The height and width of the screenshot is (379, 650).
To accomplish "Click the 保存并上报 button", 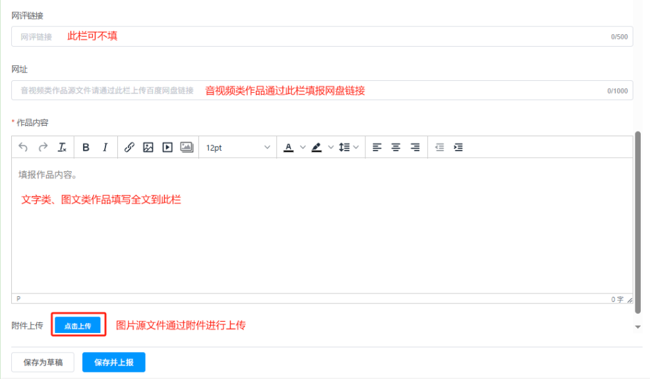I will (x=113, y=363).
